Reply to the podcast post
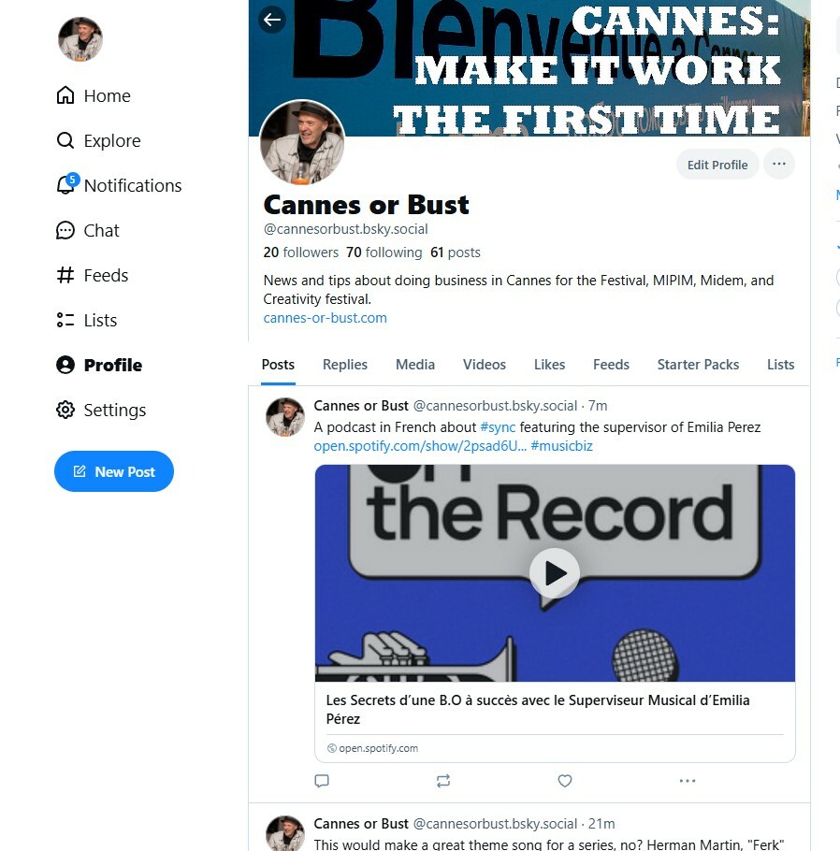Image resolution: width=840 pixels, height=851 pixels. 322,781
